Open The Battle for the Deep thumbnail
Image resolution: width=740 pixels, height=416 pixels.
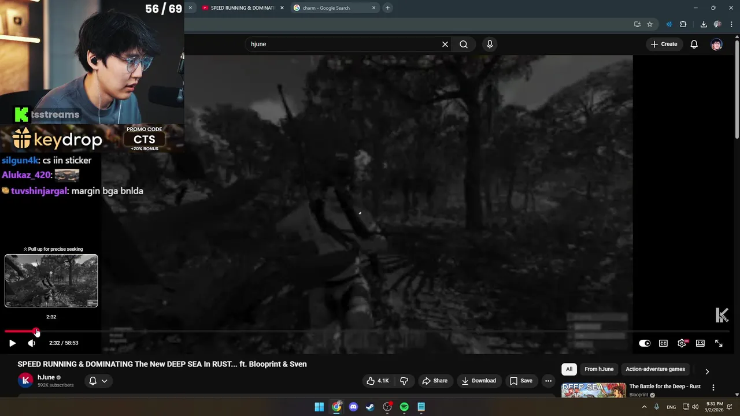tap(594, 391)
